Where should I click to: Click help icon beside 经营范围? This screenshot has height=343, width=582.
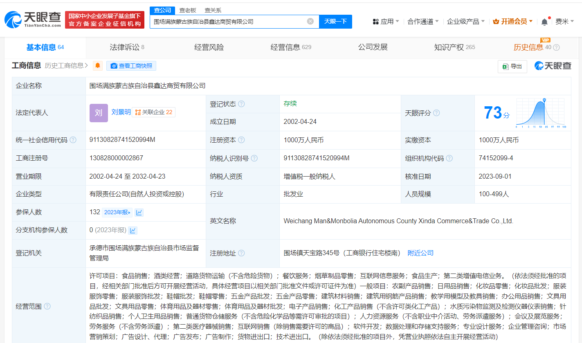(47, 306)
